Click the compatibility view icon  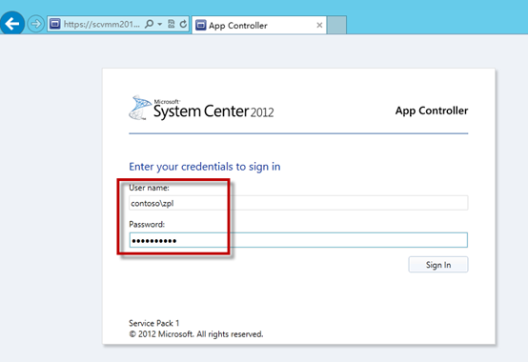pos(172,24)
